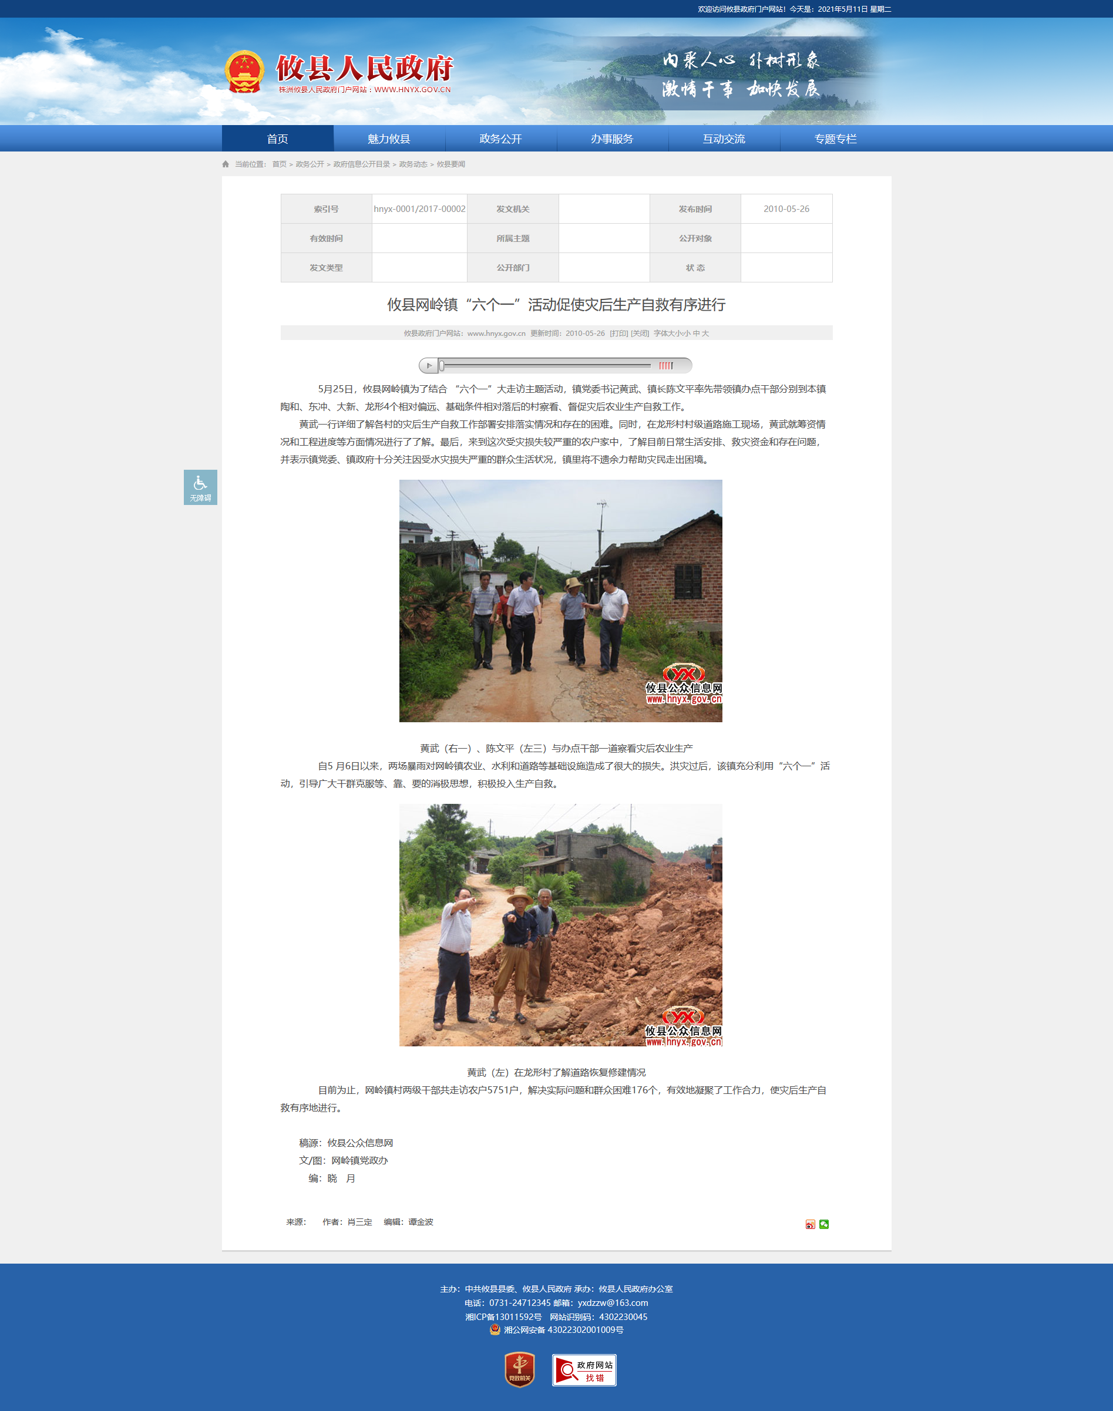
Task: Share article via Weibo icon
Action: (x=810, y=1224)
